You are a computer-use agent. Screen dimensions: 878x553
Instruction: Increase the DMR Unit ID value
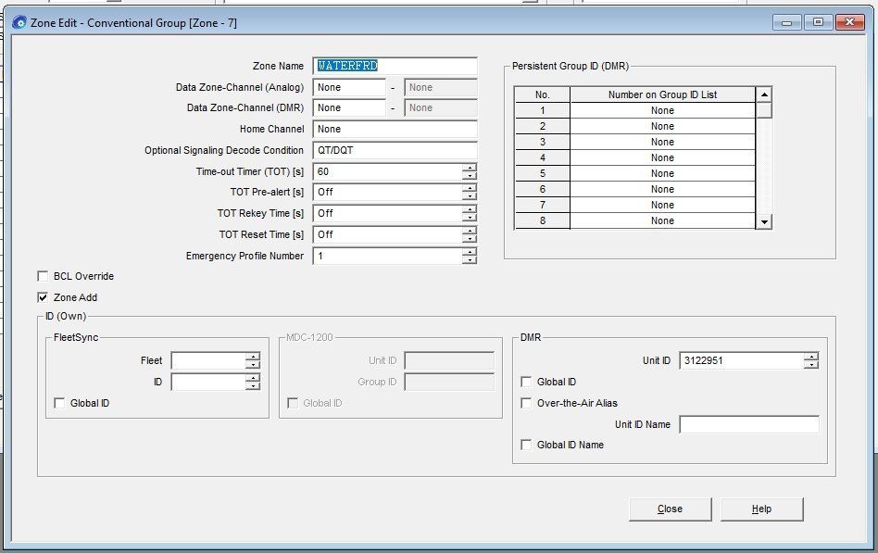(810, 357)
